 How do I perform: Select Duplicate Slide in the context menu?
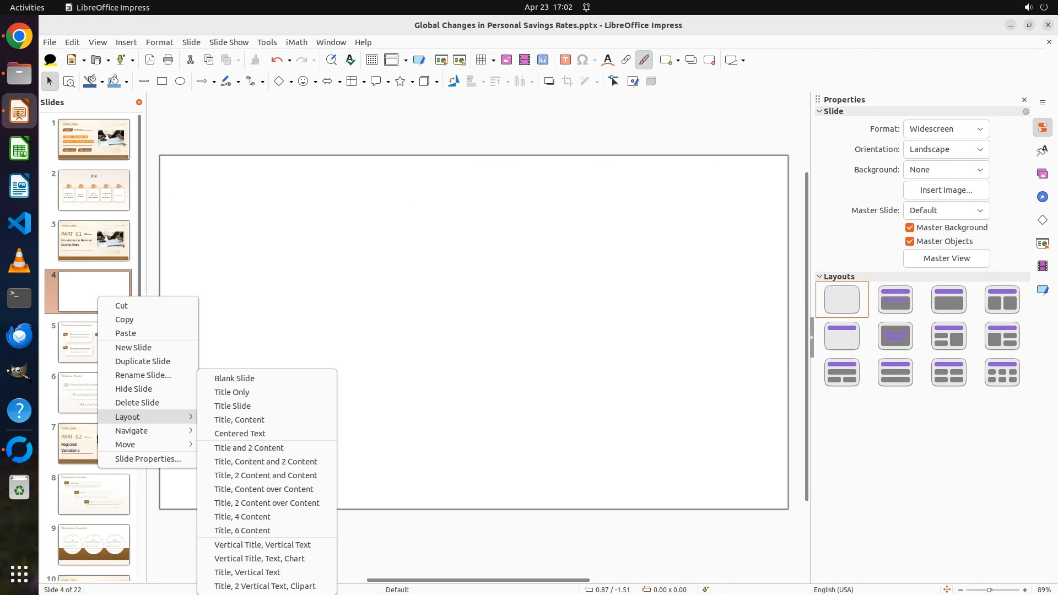coord(142,361)
